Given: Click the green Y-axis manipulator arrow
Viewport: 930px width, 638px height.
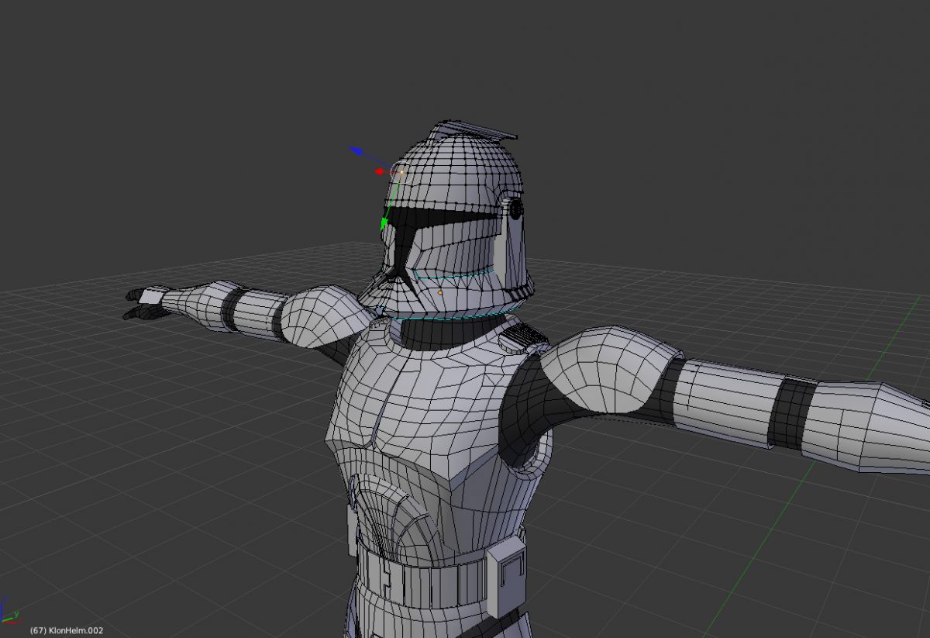Looking at the screenshot, I should (x=384, y=224).
